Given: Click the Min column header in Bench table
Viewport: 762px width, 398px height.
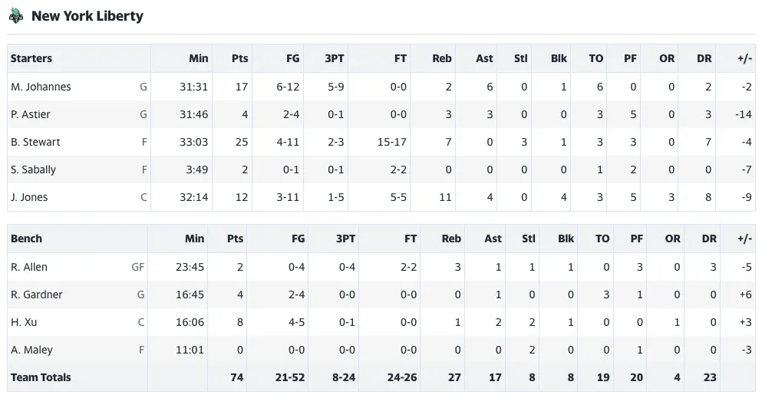Looking at the screenshot, I should tap(194, 238).
